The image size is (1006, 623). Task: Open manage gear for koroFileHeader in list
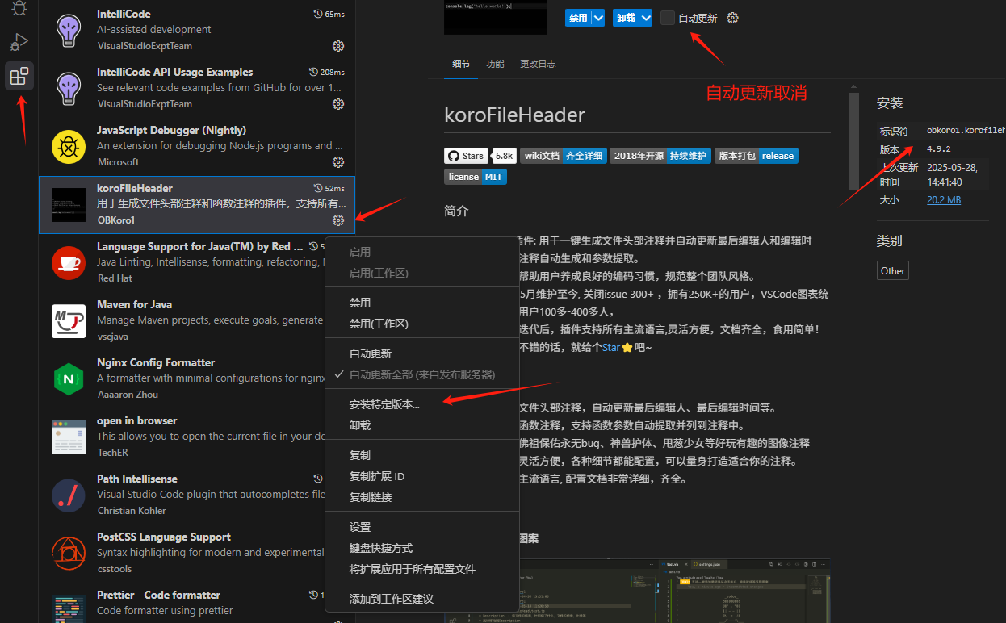tap(338, 220)
